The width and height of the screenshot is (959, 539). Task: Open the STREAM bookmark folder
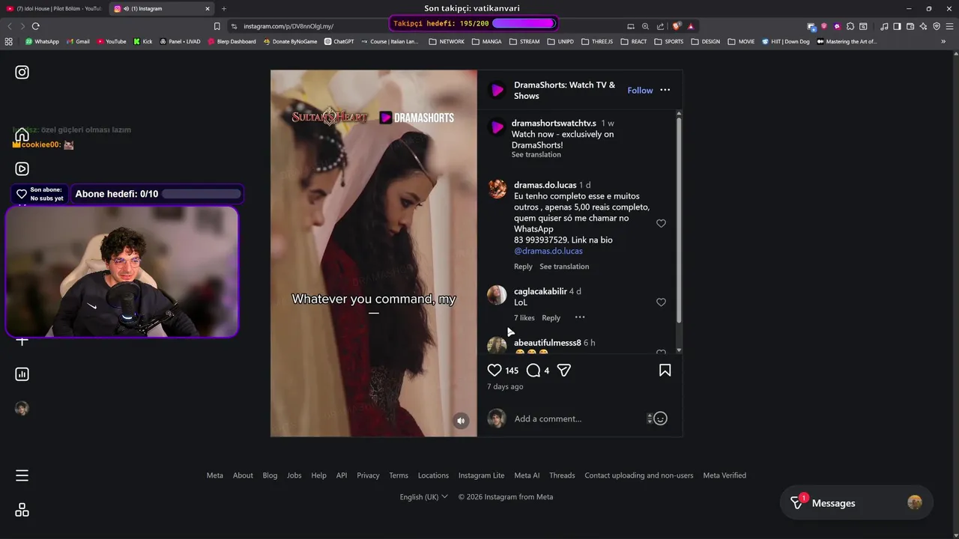click(x=524, y=42)
